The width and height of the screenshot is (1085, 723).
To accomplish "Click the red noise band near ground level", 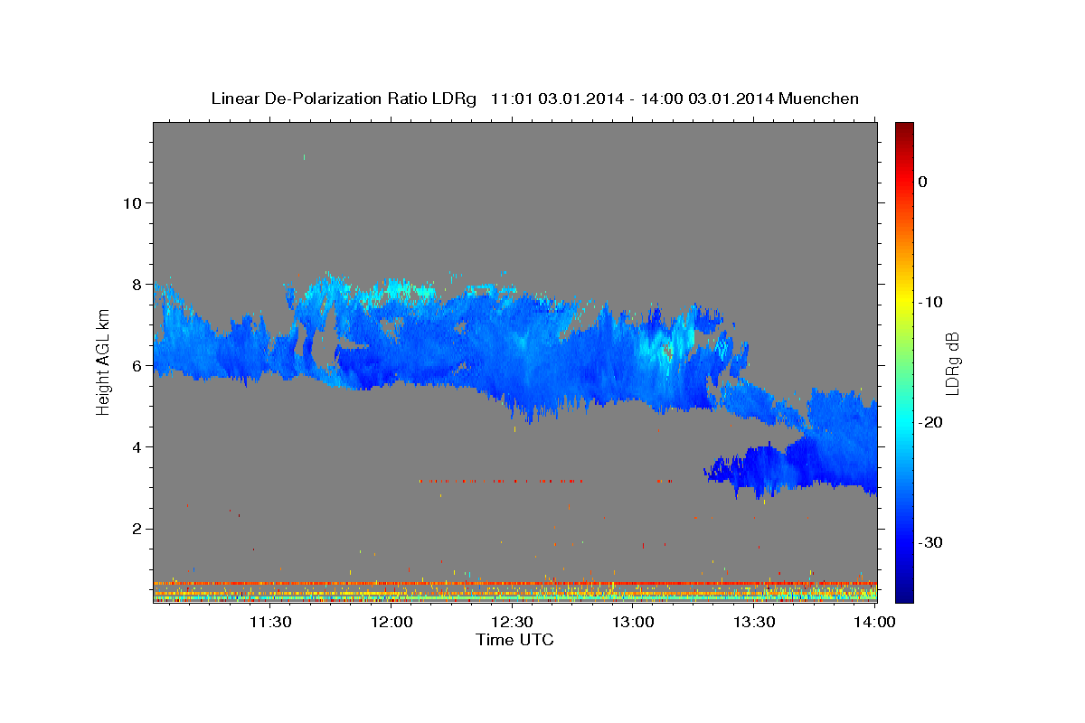I will pyautogui.click(x=514, y=583).
